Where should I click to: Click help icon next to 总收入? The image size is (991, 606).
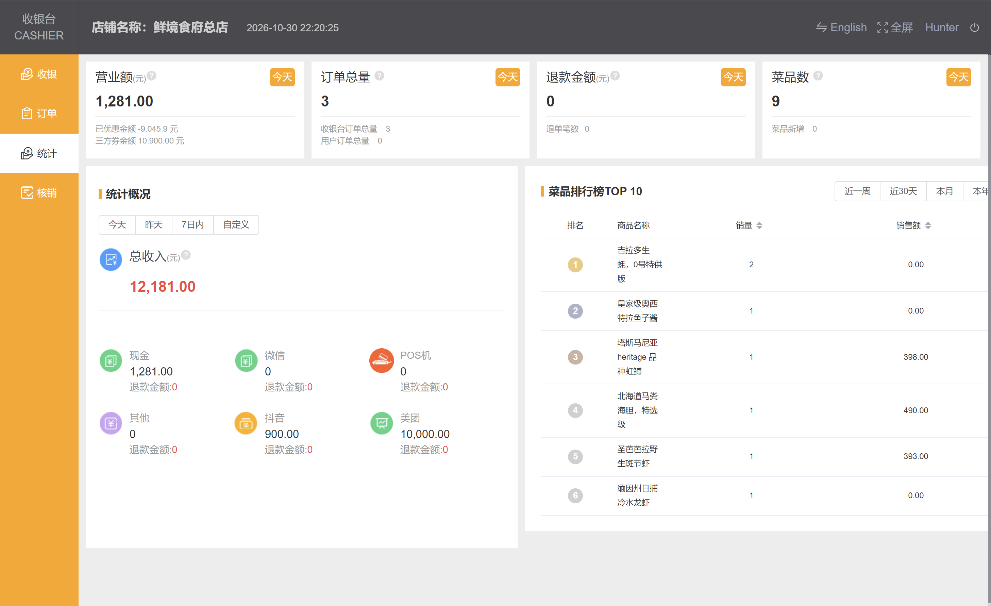click(186, 255)
